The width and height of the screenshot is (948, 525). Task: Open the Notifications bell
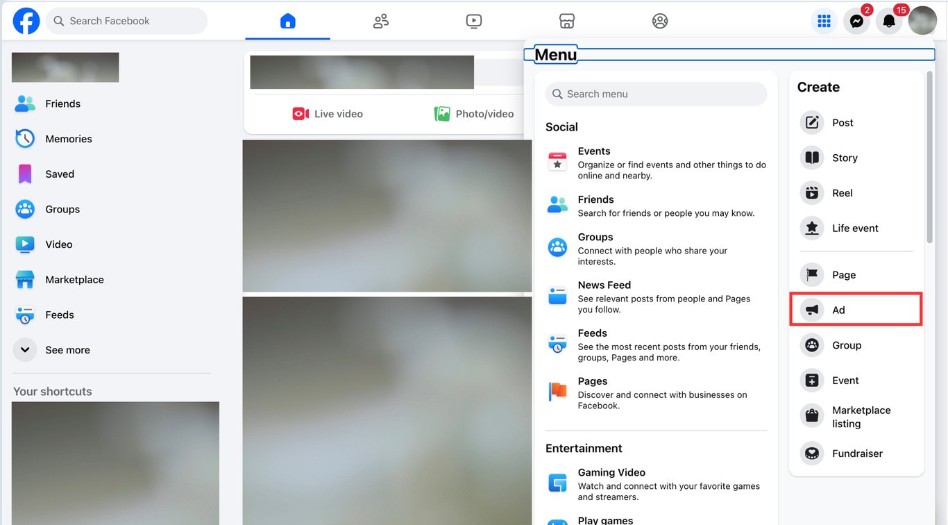889,21
